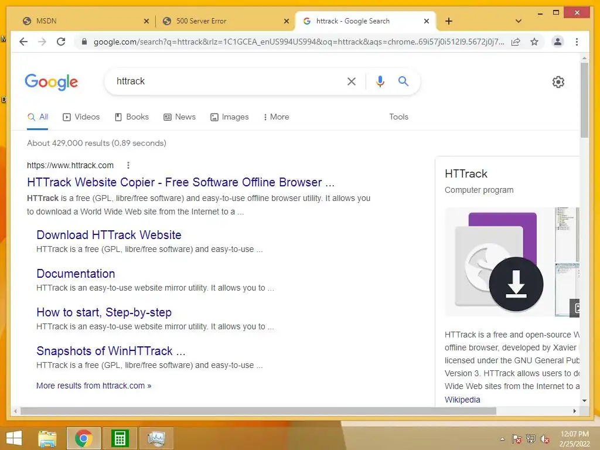Click the scroll right arrow
Screen dimensions: 600x450
click(574, 411)
